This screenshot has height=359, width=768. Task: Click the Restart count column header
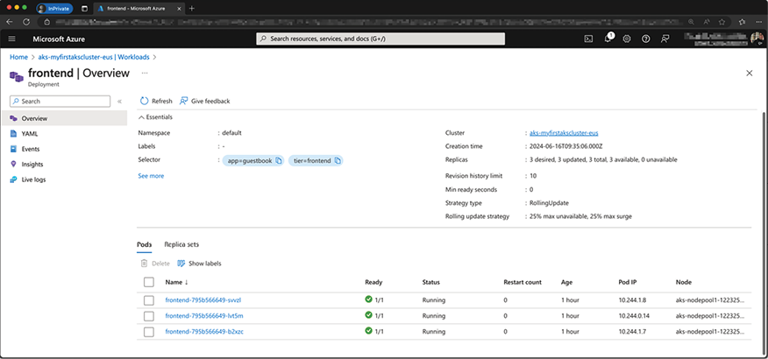pyautogui.click(x=523, y=282)
